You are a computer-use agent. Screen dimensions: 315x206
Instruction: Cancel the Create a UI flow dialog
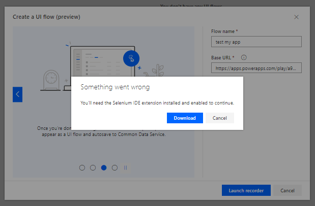[288, 190]
